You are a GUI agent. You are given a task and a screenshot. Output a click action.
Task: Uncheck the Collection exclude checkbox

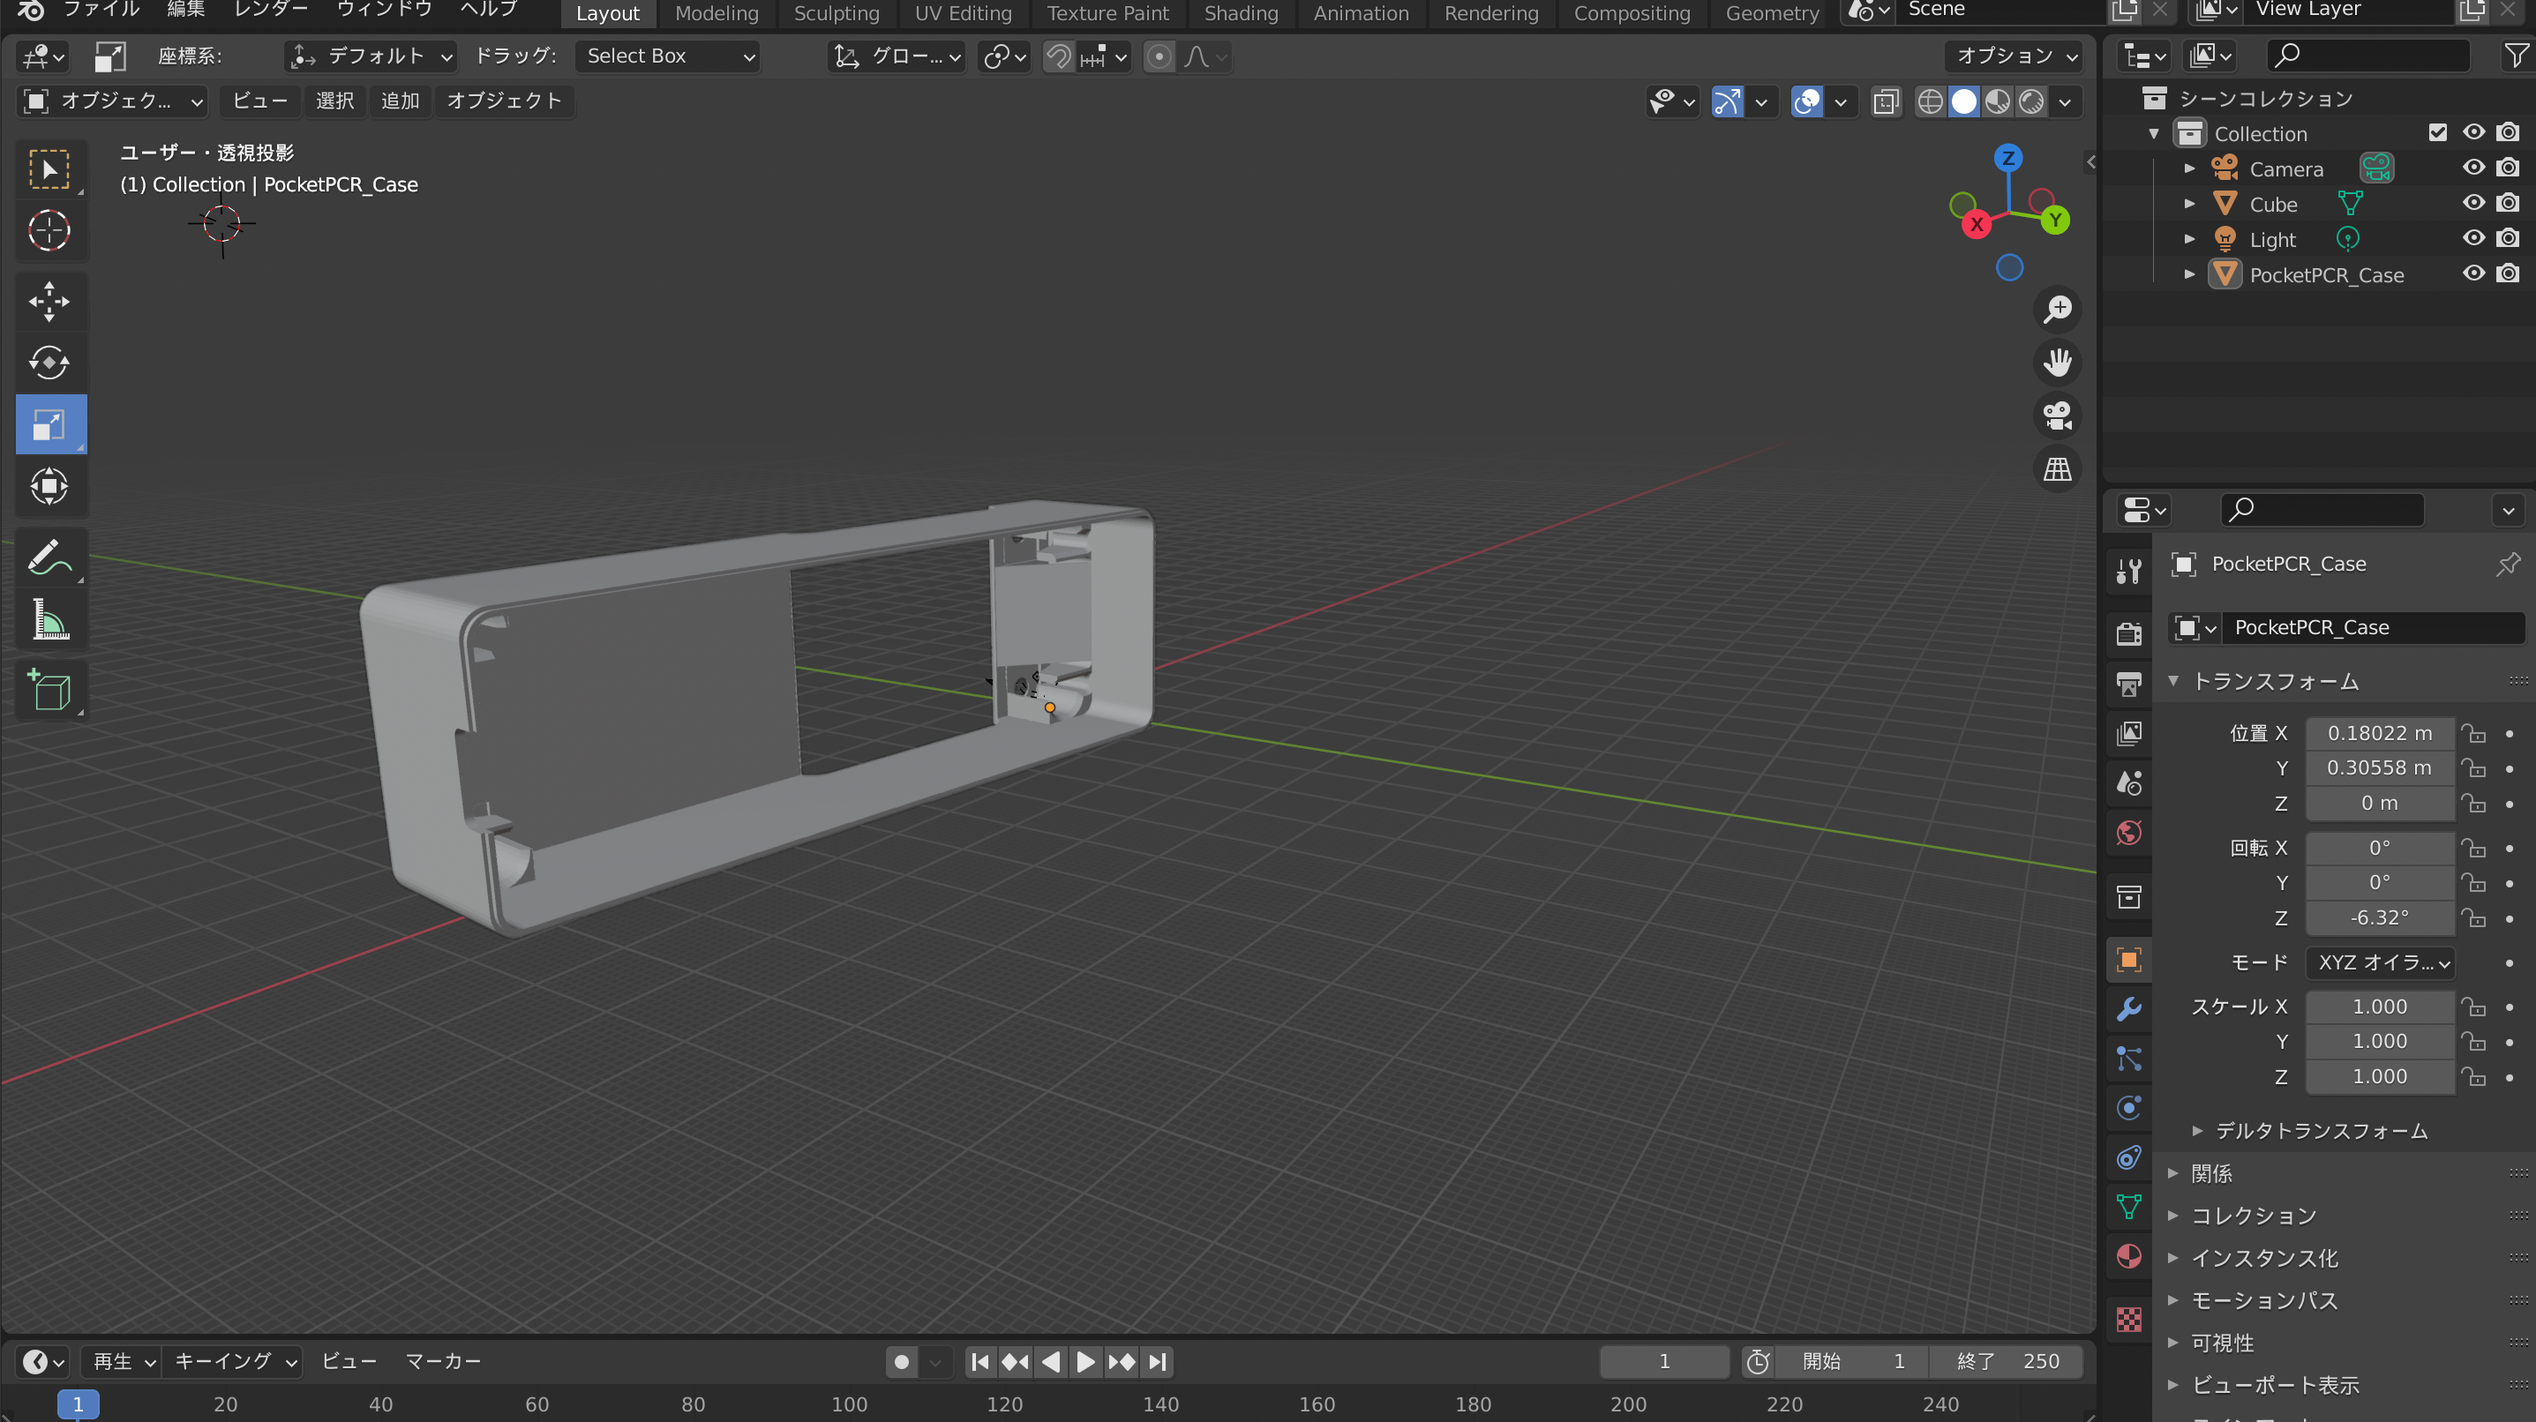click(x=2437, y=131)
